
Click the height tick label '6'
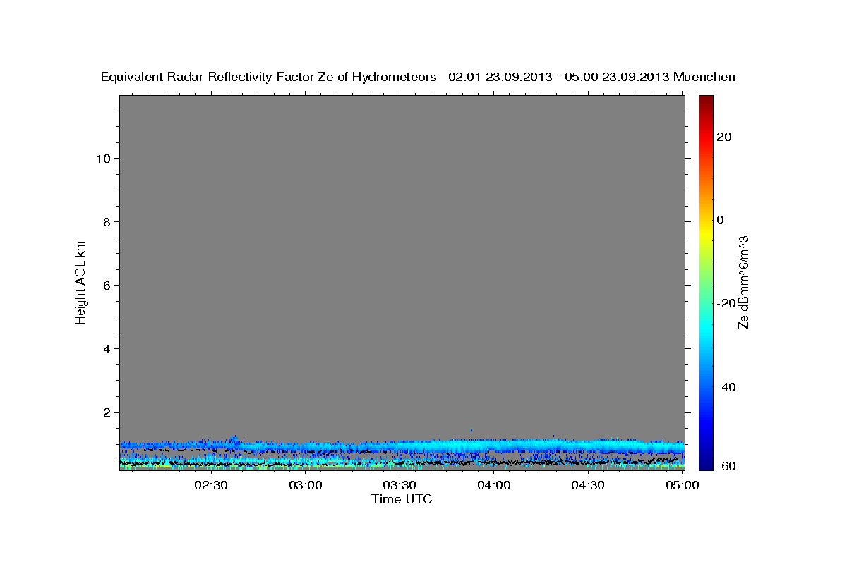pyautogui.click(x=105, y=285)
